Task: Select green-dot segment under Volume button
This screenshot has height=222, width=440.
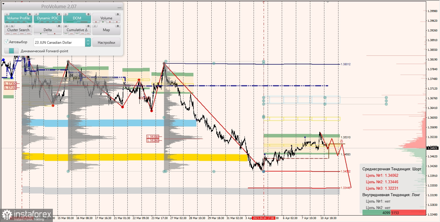Action: [x=103, y=22]
